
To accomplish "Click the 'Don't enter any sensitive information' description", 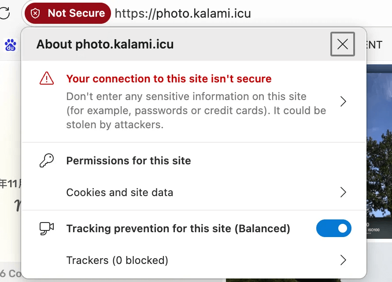I will point(196,111).
